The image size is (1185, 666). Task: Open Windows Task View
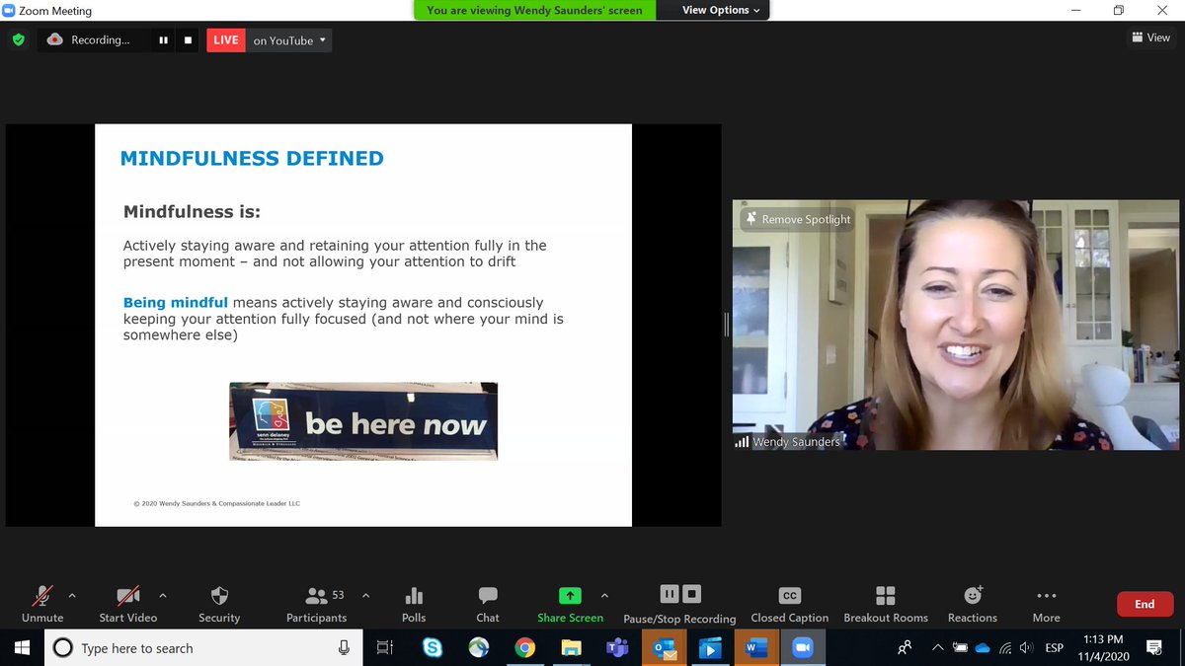[385, 648]
